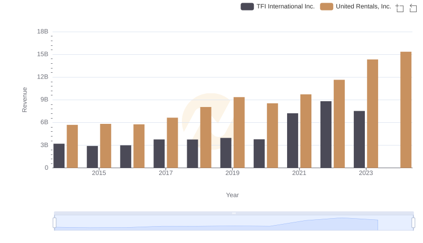
Task: Click the y-axis label 18B
Action: [43, 32]
